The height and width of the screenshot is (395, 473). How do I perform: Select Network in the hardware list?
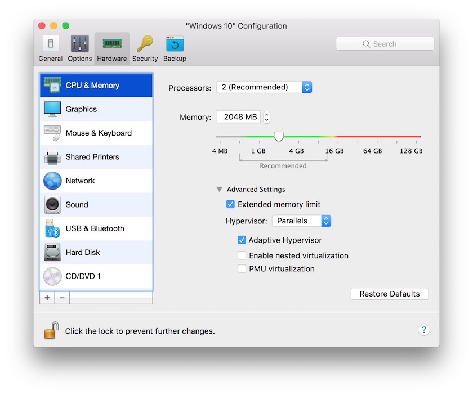click(x=96, y=181)
